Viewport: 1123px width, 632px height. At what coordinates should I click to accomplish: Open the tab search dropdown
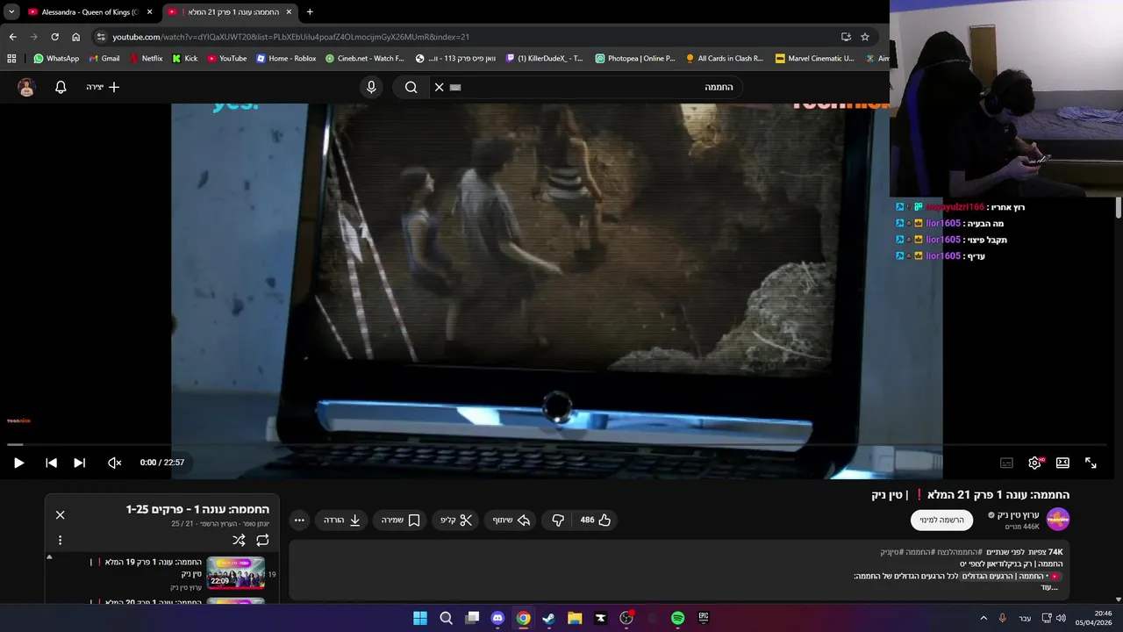[11, 12]
